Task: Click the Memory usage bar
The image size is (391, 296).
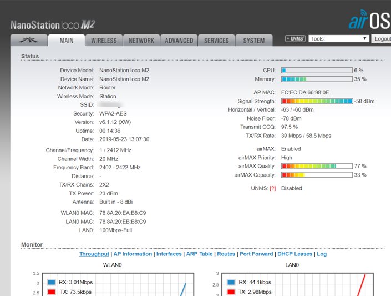Action: (x=317, y=79)
